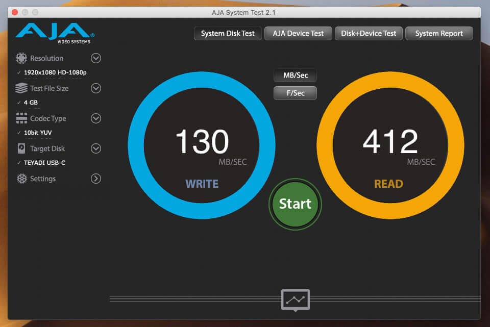Click the AJA System Test 2.1 title
490x327 pixels.
tap(244, 12)
